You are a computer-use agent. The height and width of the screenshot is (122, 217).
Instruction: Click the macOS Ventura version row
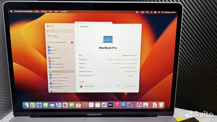108,86
